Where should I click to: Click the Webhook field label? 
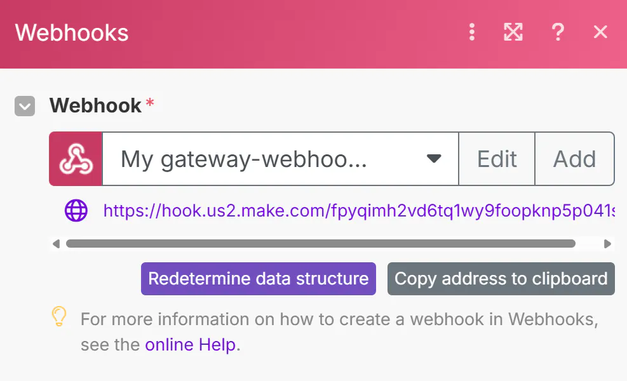(x=95, y=105)
